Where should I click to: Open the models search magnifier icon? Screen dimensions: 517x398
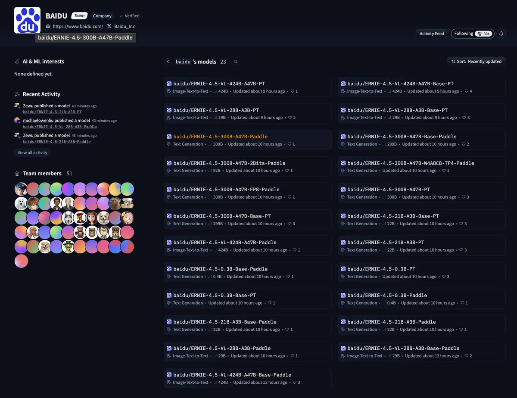[236, 62]
